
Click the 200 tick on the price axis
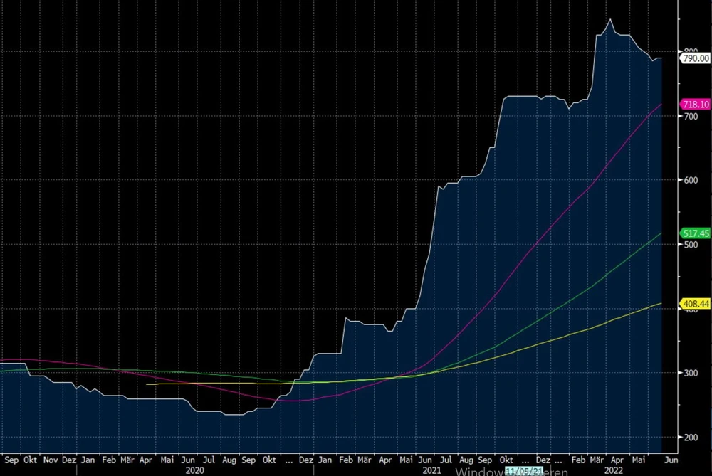pyautogui.click(x=689, y=438)
